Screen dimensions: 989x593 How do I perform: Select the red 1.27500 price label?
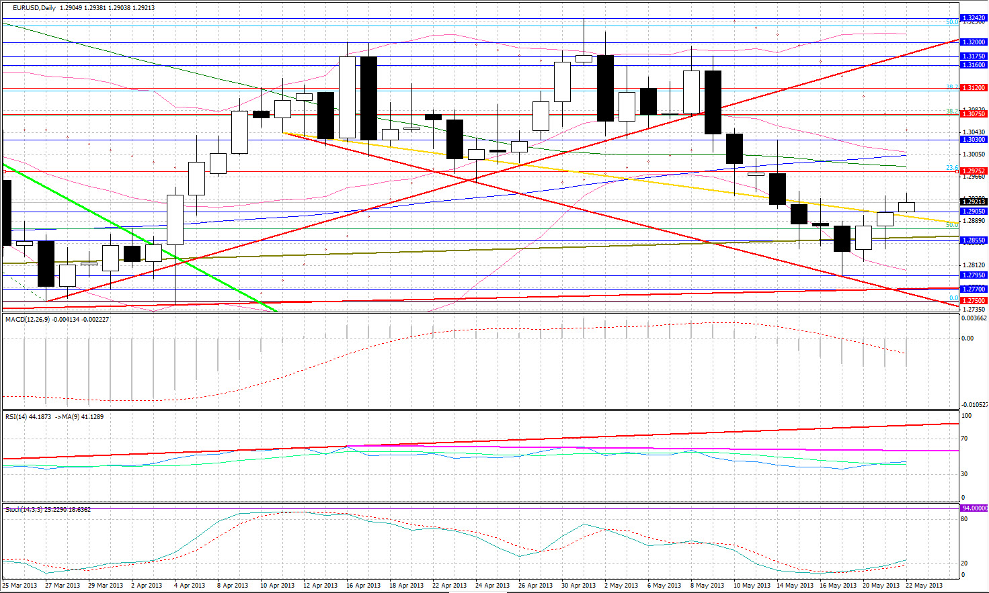(x=973, y=301)
